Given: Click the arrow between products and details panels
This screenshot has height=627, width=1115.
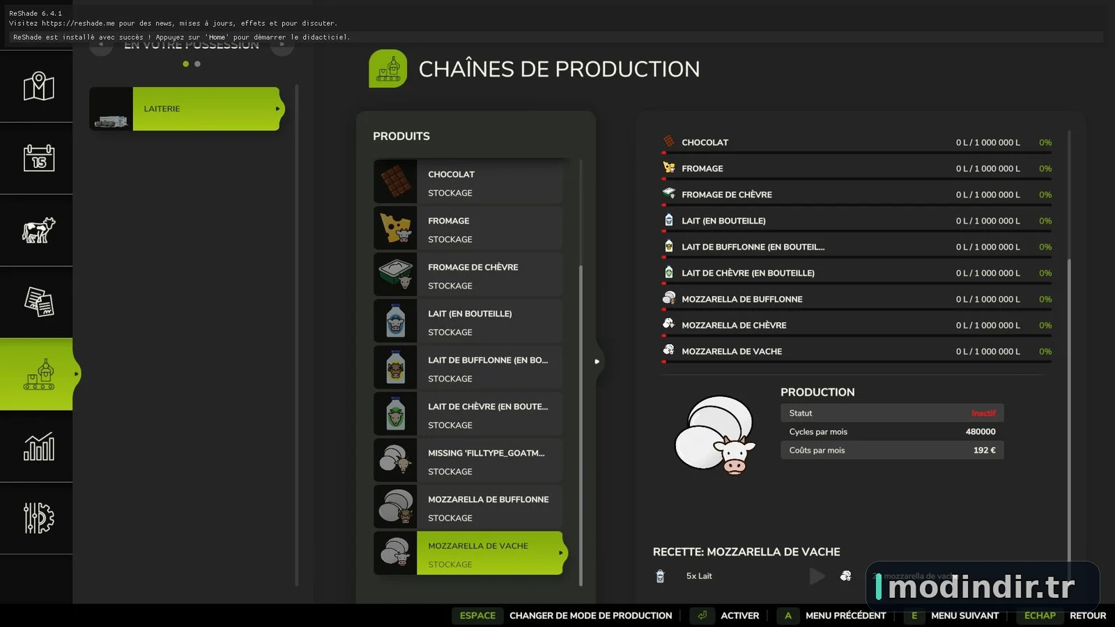Looking at the screenshot, I should (x=597, y=362).
